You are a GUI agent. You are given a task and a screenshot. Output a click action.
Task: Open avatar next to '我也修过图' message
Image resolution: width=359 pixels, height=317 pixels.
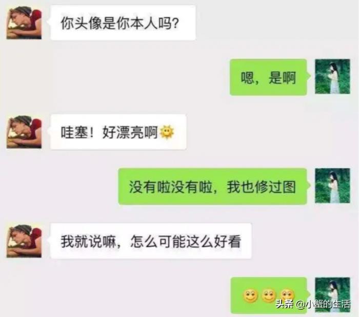pyautogui.click(x=332, y=186)
